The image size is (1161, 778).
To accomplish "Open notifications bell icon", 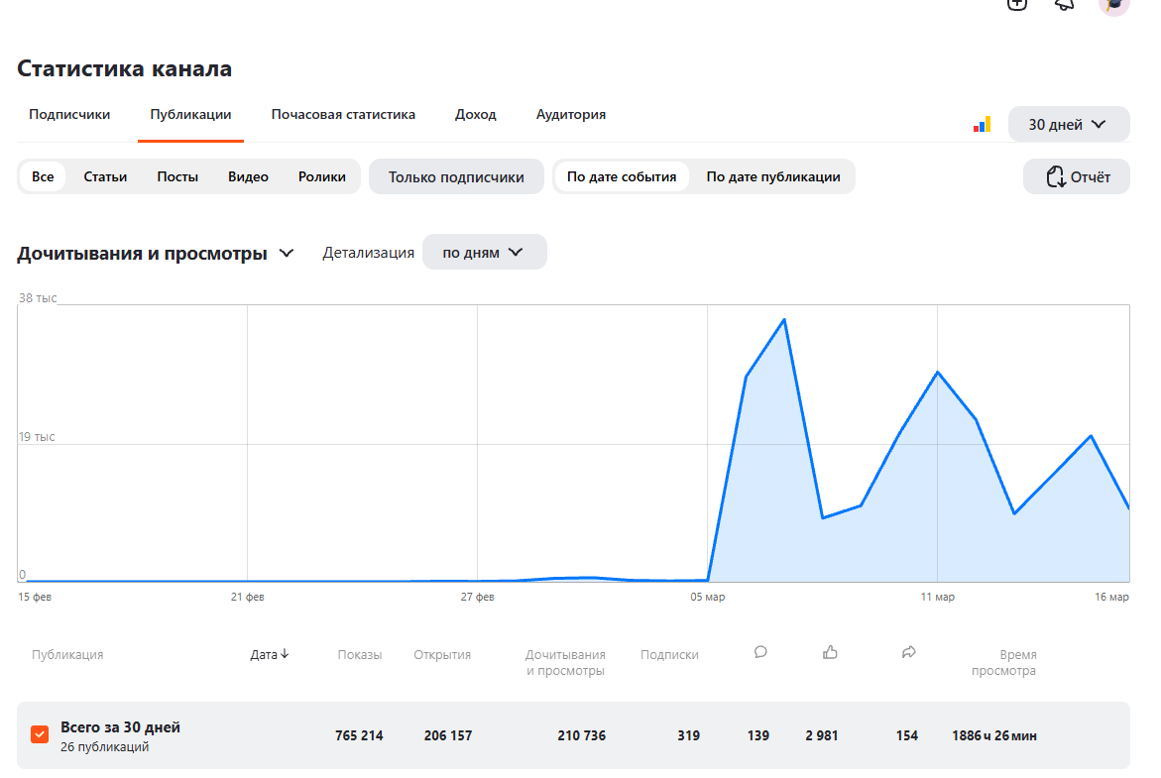I will 1065,3.
